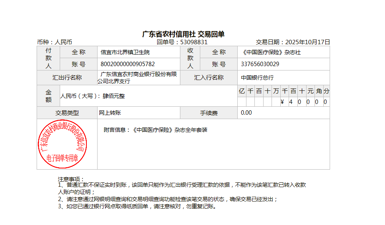Click the currency label 币种：人民币

55,42
